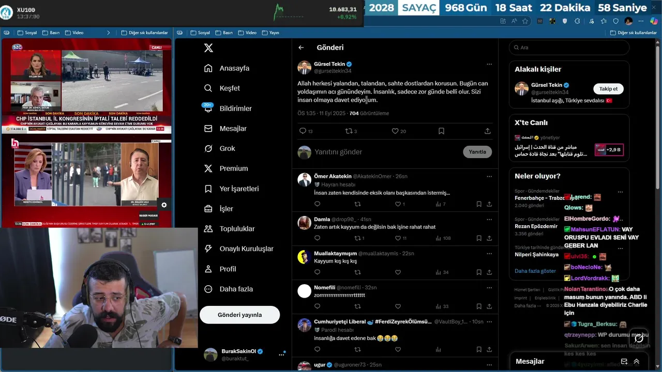This screenshot has width=662, height=372.
Task: Favorite this page with the star icon
Action: point(525,21)
